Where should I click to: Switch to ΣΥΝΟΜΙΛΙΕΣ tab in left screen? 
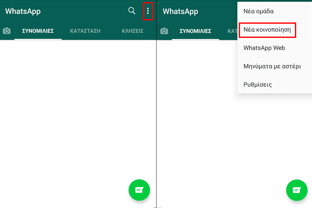click(38, 31)
